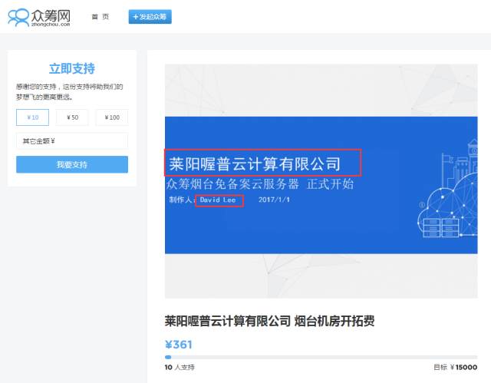Image resolution: width=491 pixels, height=383 pixels.
Task: Click the 立即支持 panel heading
Action: (x=72, y=69)
